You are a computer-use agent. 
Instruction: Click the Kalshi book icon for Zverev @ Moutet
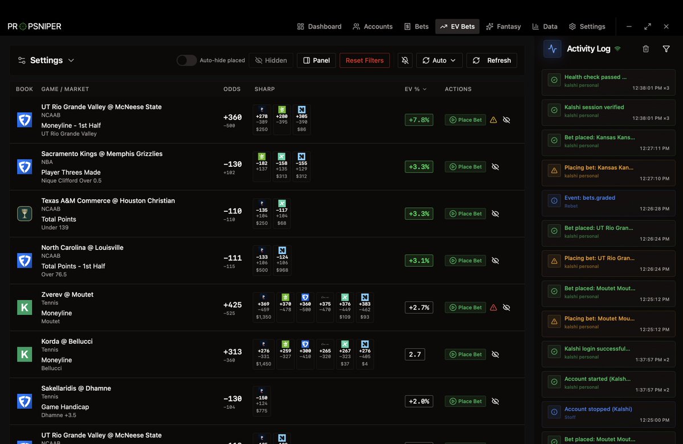tap(24, 308)
